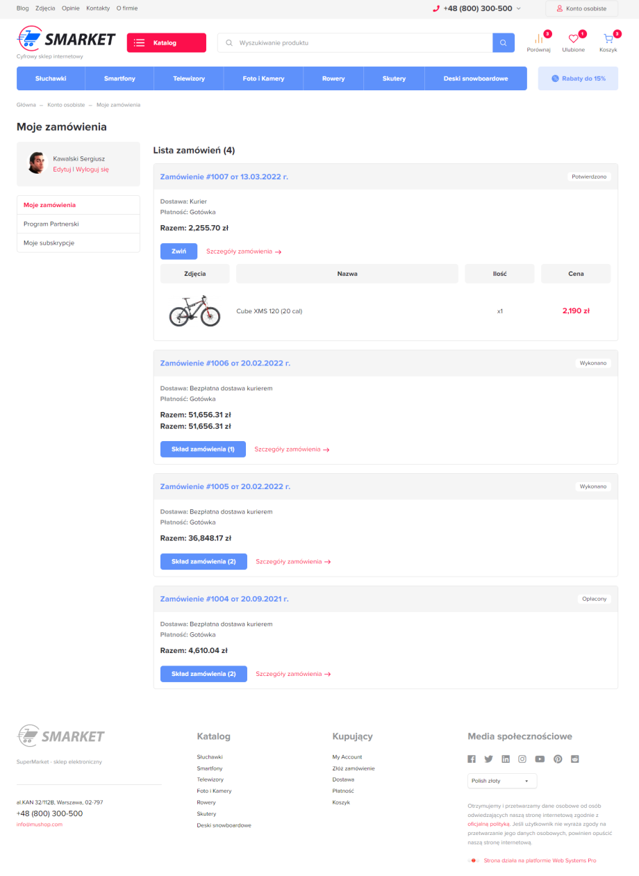Expand the phone number dropdown arrow
The width and height of the screenshot is (639, 876).
click(x=519, y=9)
